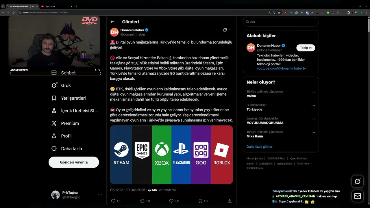
Task: Open the Mika Raun trending topic
Action: pyautogui.click(x=255, y=136)
